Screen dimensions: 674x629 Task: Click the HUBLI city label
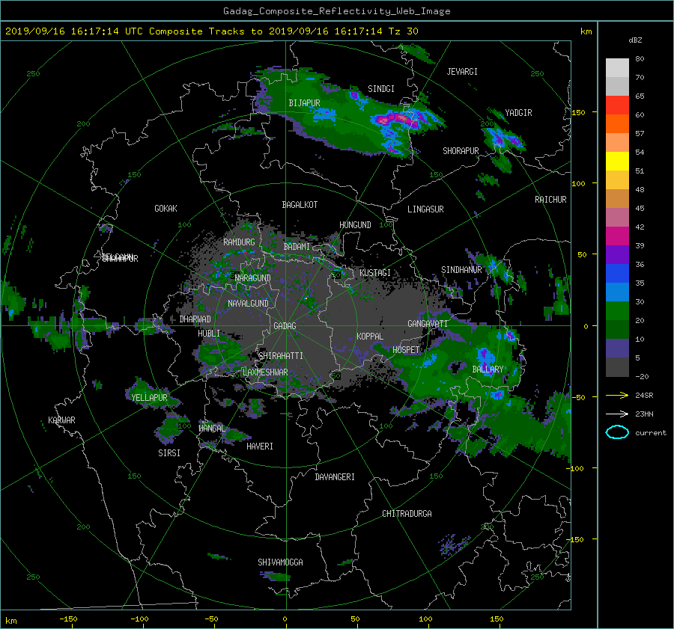click(x=209, y=334)
